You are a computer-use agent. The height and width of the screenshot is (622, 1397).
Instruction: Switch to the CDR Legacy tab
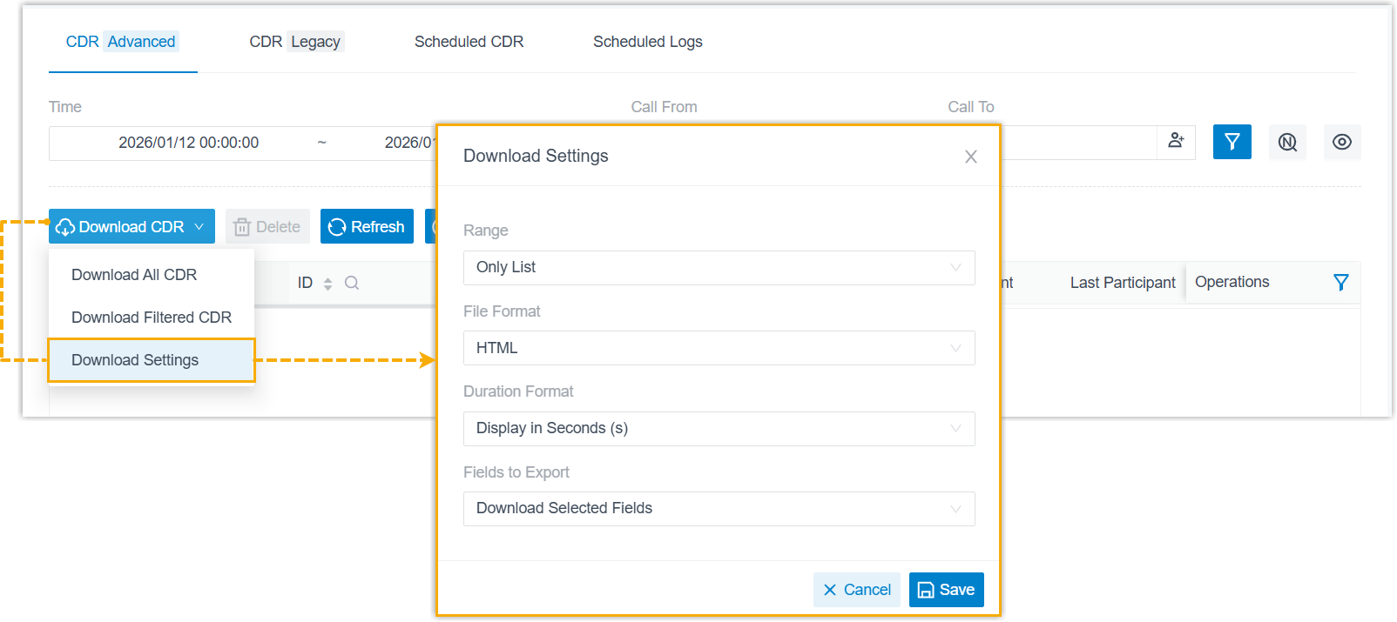[296, 42]
